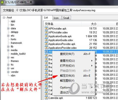Image resolution: width=118 pixels, height=100 pixels.
Task: Click the ApplicationsProvider.odex file icon
Action: point(46,48)
